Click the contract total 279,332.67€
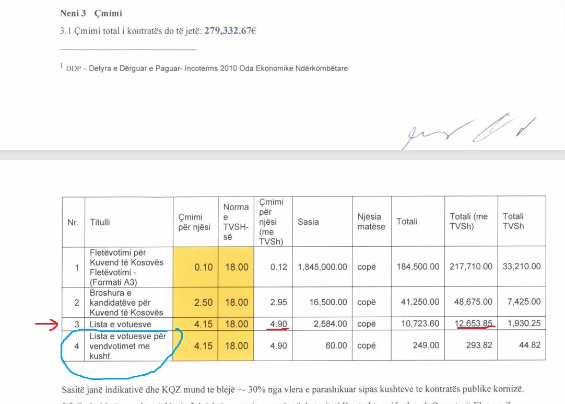565x404 pixels. [x=230, y=31]
